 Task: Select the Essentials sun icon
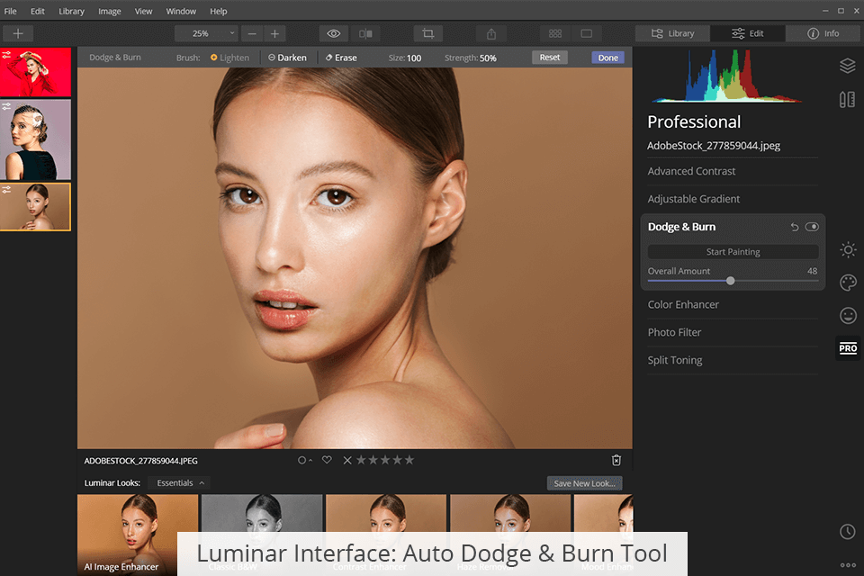(847, 249)
